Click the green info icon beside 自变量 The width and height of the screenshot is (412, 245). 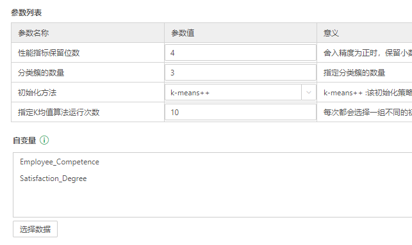click(x=44, y=140)
